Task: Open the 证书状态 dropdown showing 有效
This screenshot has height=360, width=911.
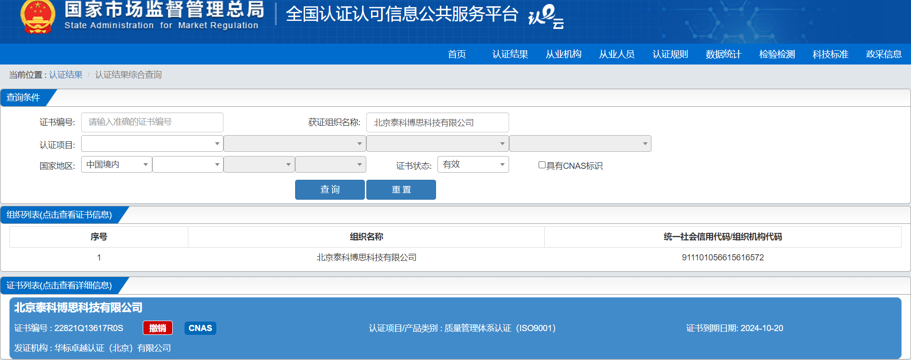Action: point(473,165)
